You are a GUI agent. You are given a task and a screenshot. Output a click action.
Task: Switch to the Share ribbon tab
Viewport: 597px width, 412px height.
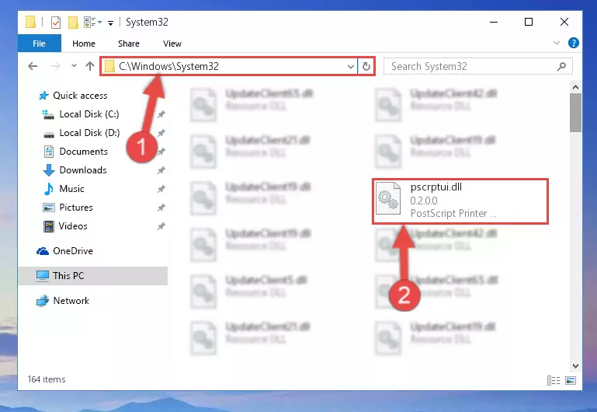129,44
